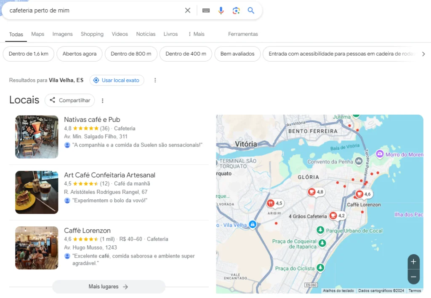
Task: Zoom in on the map
Action: [413, 262]
